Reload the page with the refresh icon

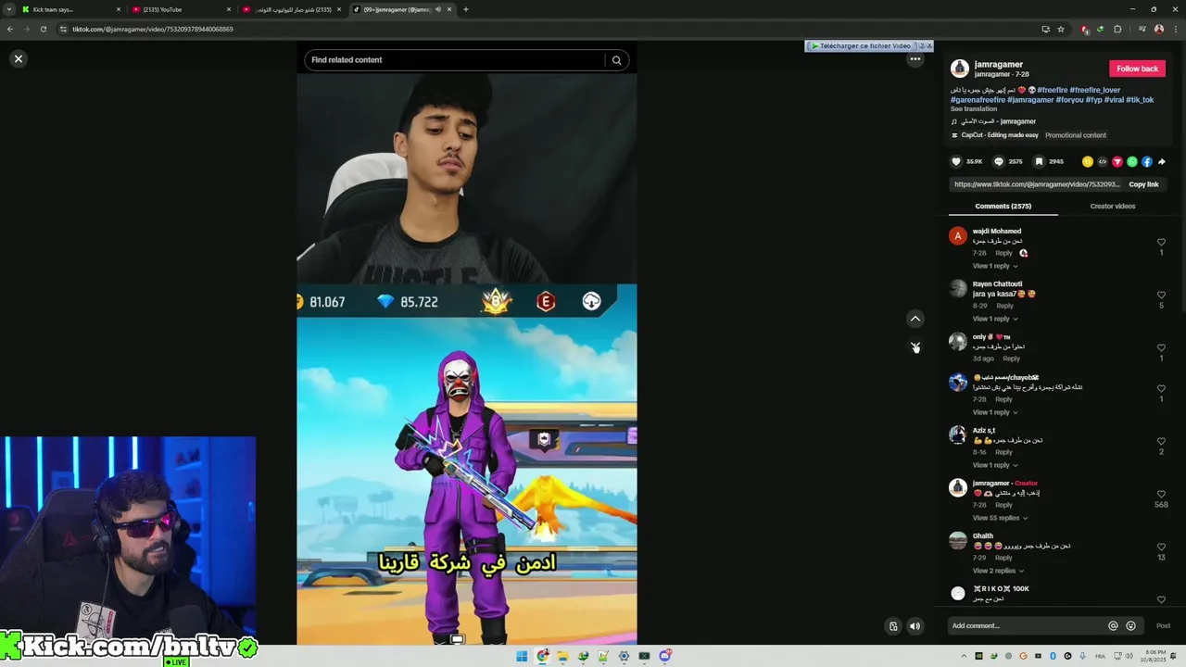[43, 29]
